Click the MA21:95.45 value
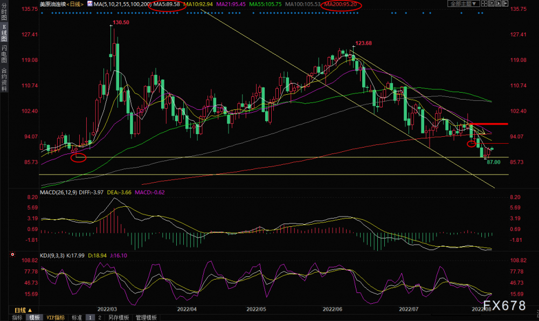This screenshot has width=539, height=321. tap(231, 4)
